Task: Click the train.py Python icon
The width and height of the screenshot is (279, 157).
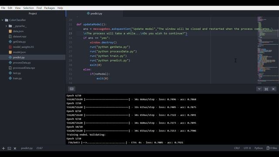Action: [10, 78]
